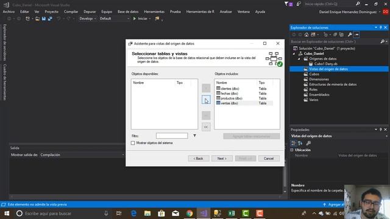Click in the Filtro text field

(x=172, y=136)
